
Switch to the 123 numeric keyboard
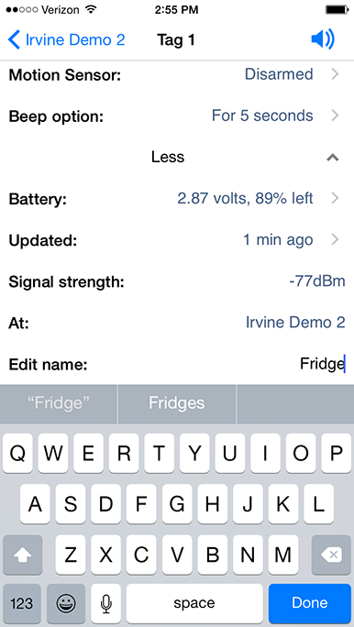(22, 603)
